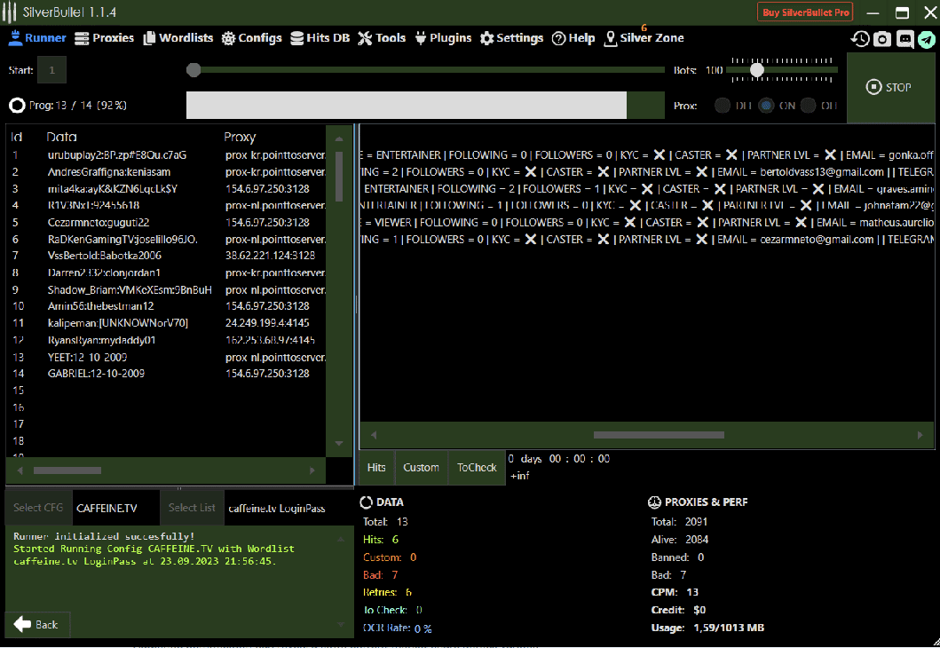
Task: Click the Start number input field
Action: click(51, 69)
